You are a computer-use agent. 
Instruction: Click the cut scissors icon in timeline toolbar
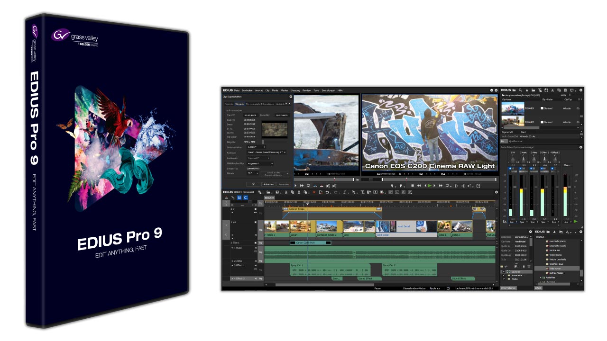click(286, 192)
